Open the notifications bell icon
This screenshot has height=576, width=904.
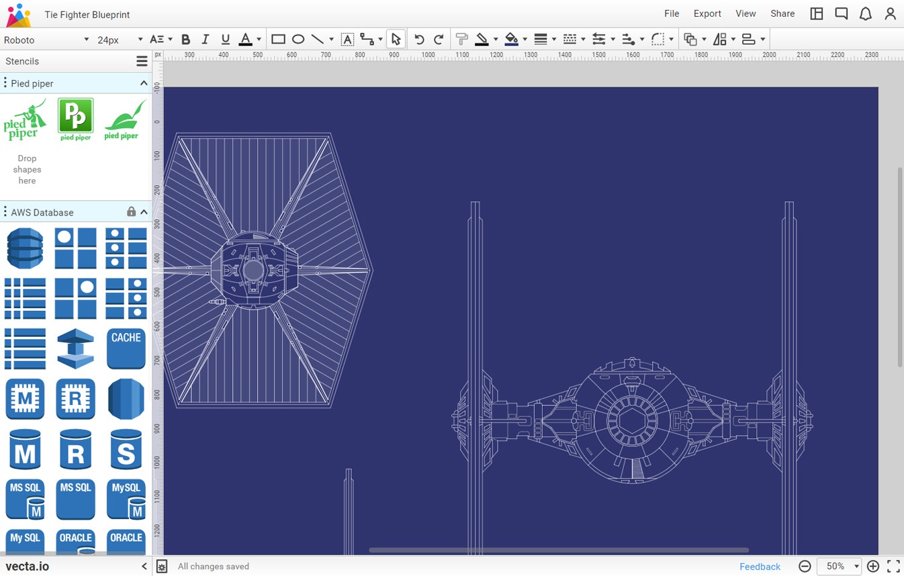point(866,13)
